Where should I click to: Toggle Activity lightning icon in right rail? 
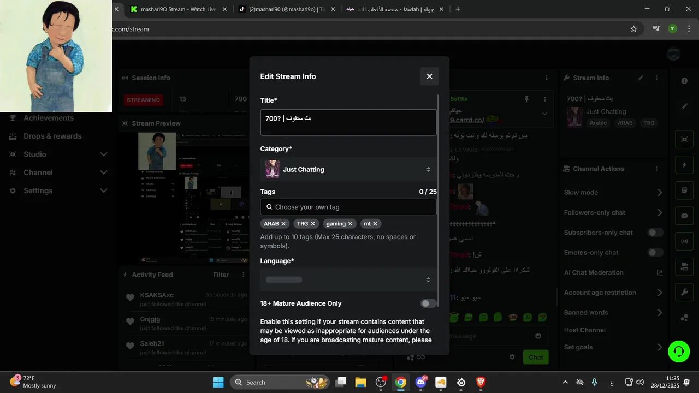[x=684, y=165]
